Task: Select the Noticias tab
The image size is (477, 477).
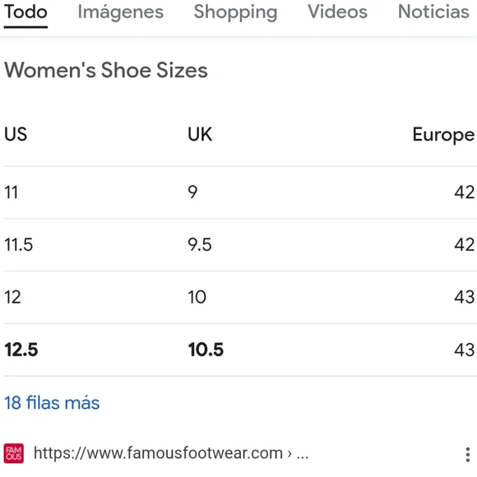Action: [x=433, y=12]
